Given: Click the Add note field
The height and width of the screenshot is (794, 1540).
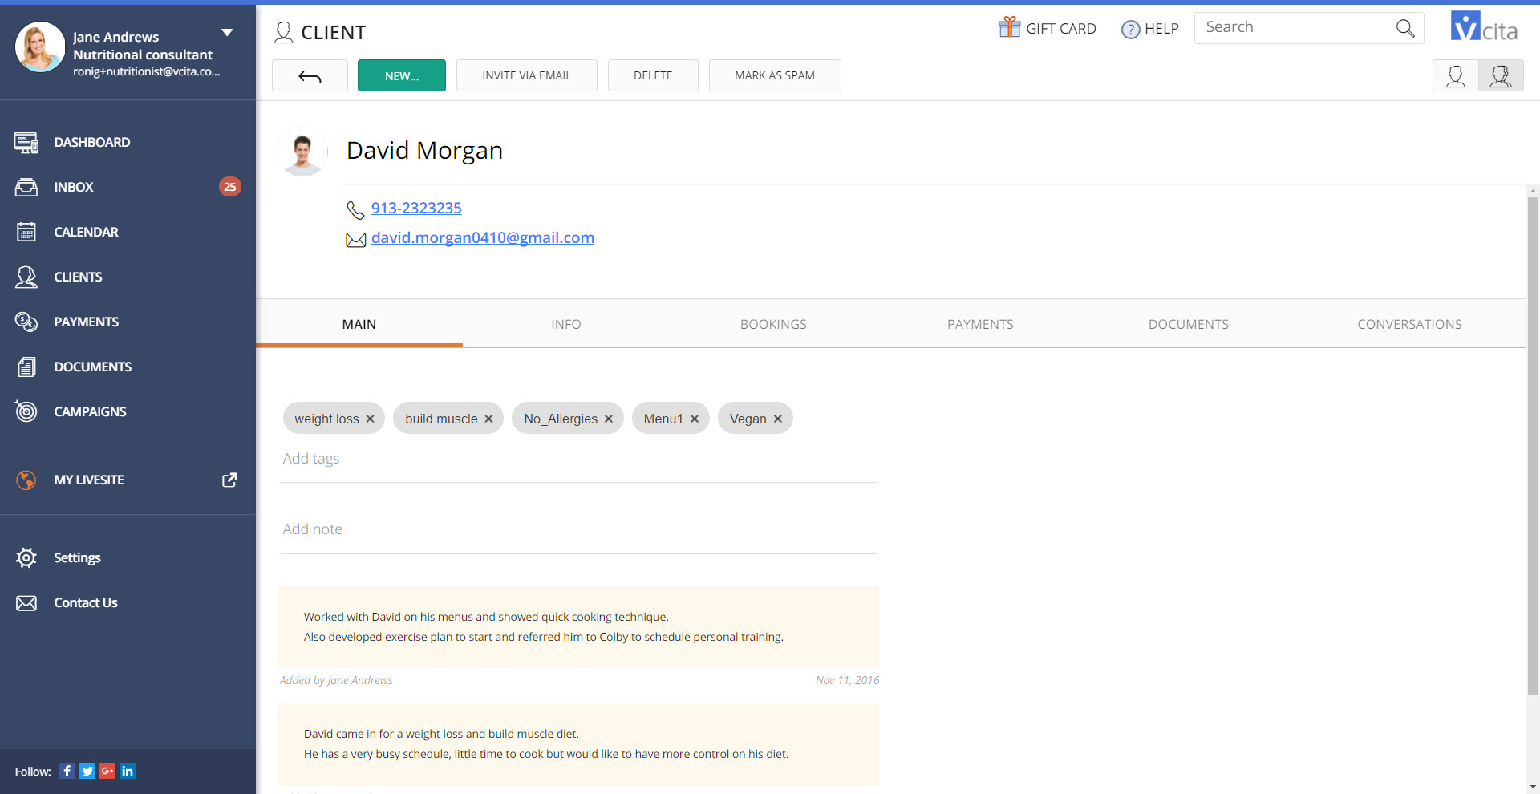Looking at the screenshot, I should coord(578,529).
